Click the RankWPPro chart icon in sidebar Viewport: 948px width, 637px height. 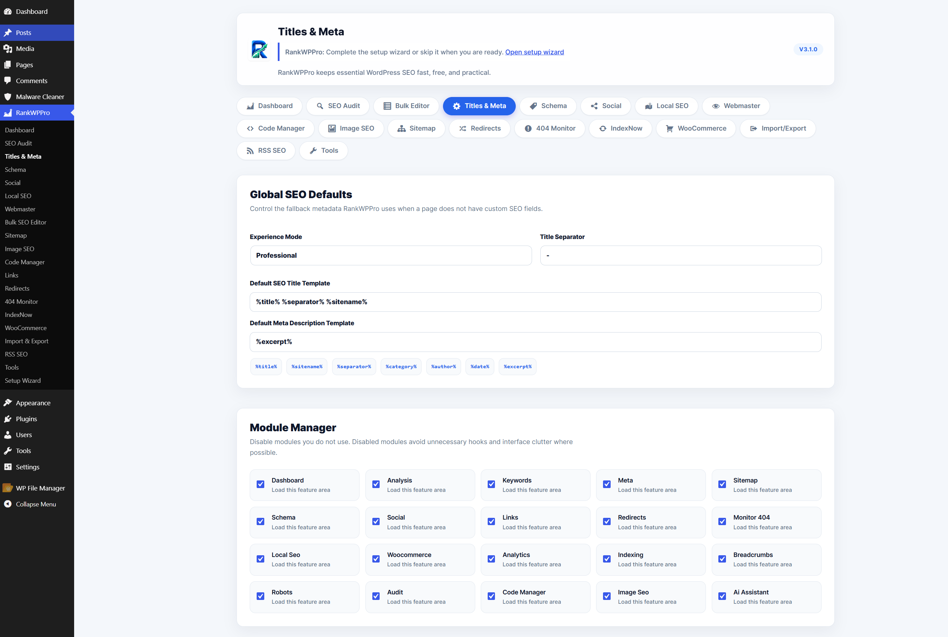coord(8,113)
